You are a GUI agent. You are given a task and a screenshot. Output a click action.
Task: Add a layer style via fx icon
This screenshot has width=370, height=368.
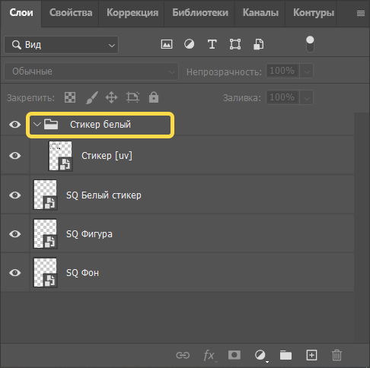pos(209,355)
